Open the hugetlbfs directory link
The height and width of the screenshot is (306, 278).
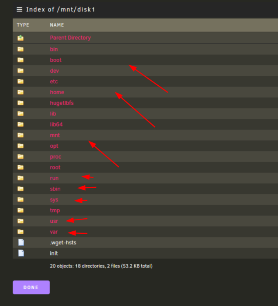coord(62,103)
